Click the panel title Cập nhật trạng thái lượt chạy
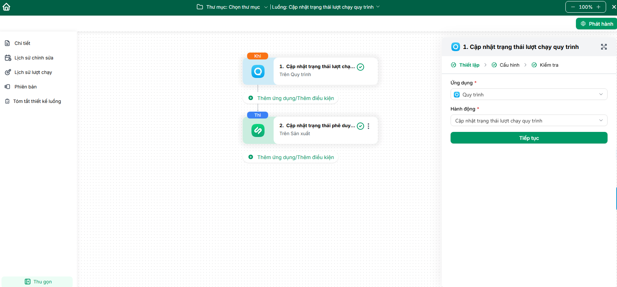Viewport: 617px width, 287px height. point(521,47)
